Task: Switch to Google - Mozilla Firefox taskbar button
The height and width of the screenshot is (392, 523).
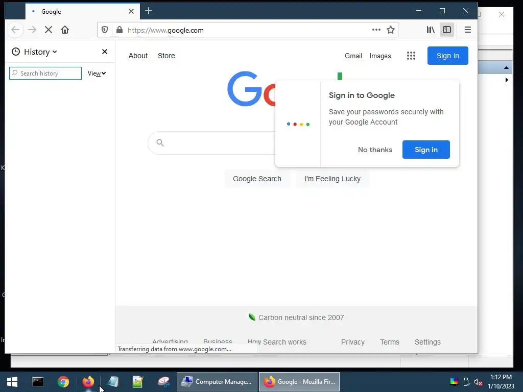Action: 299,382
